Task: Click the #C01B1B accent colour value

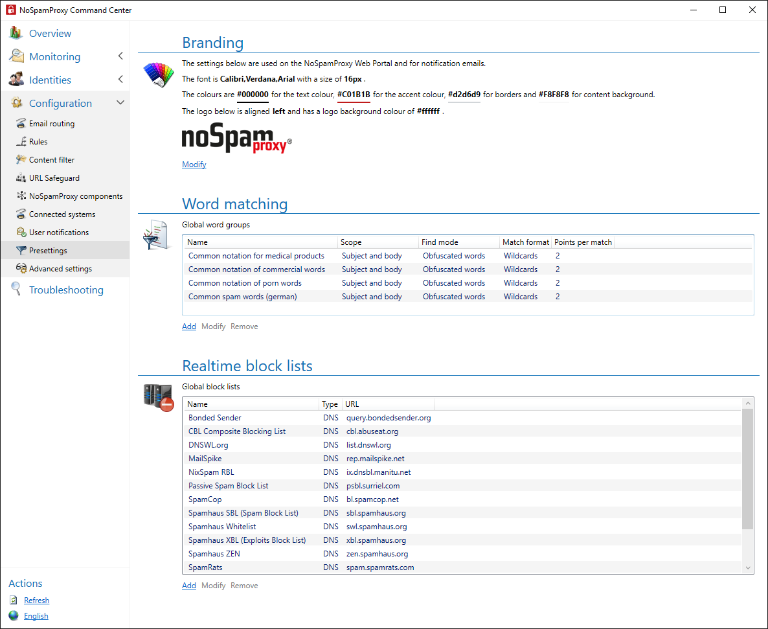Action: tap(354, 95)
